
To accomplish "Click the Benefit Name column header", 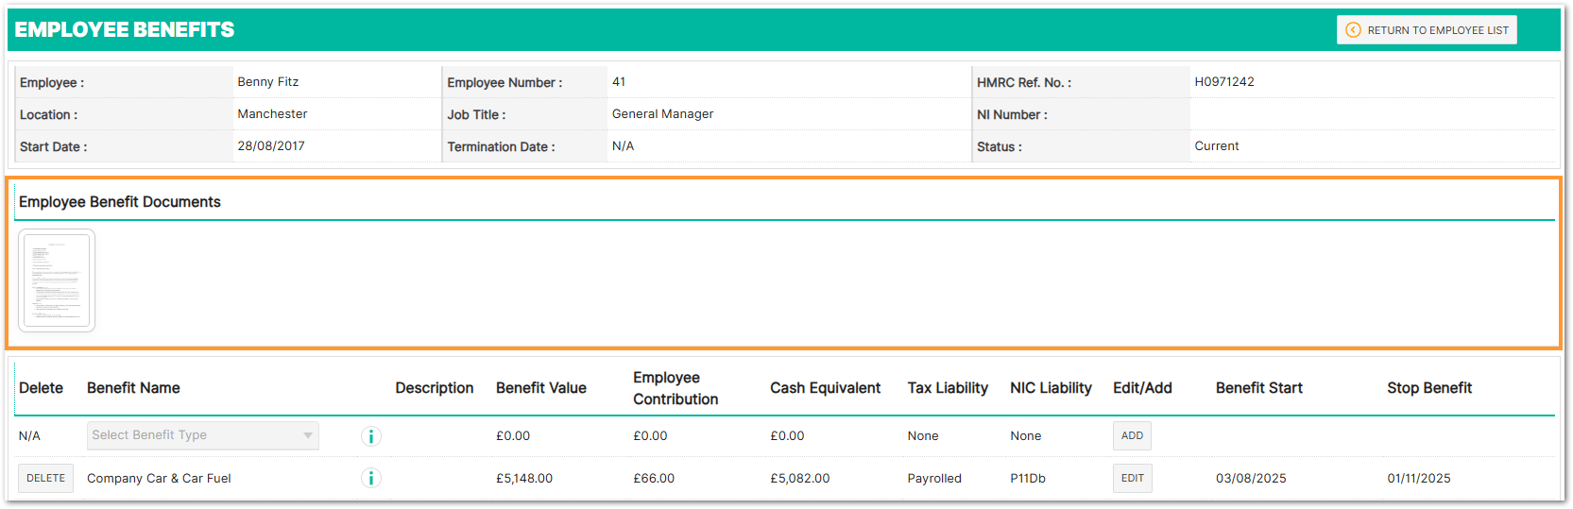I will [x=133, y=388].
